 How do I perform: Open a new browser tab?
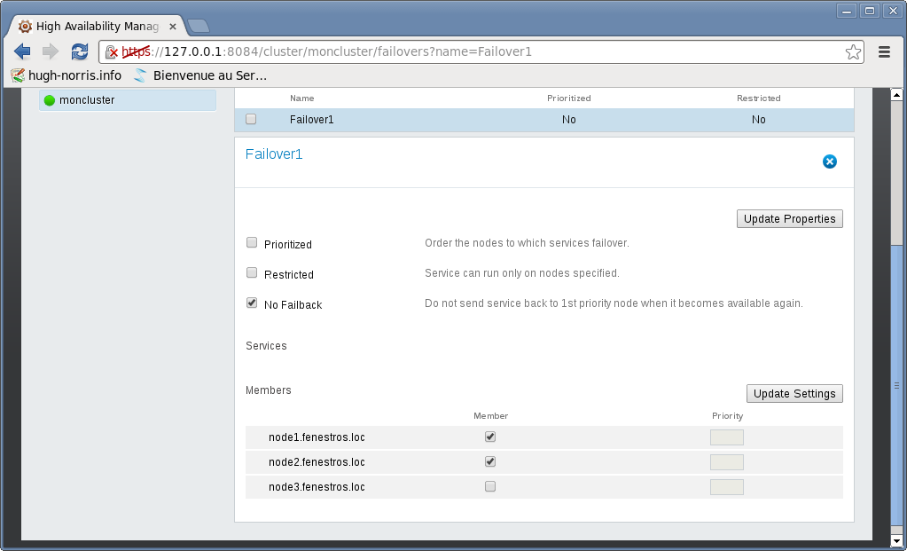pos(199,26)
